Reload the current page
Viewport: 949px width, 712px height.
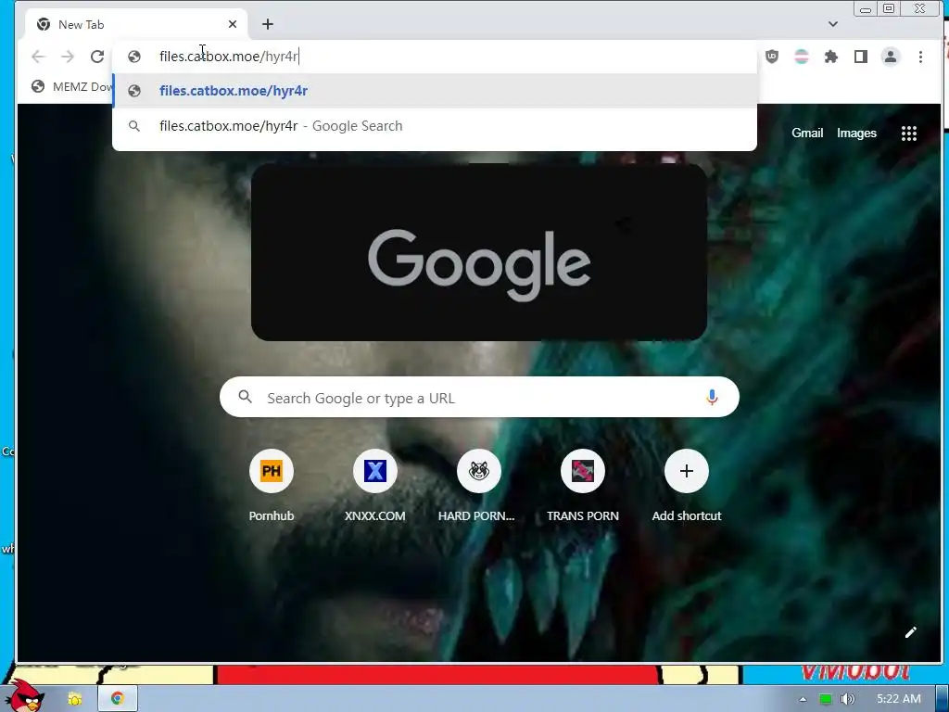[97, 57]
